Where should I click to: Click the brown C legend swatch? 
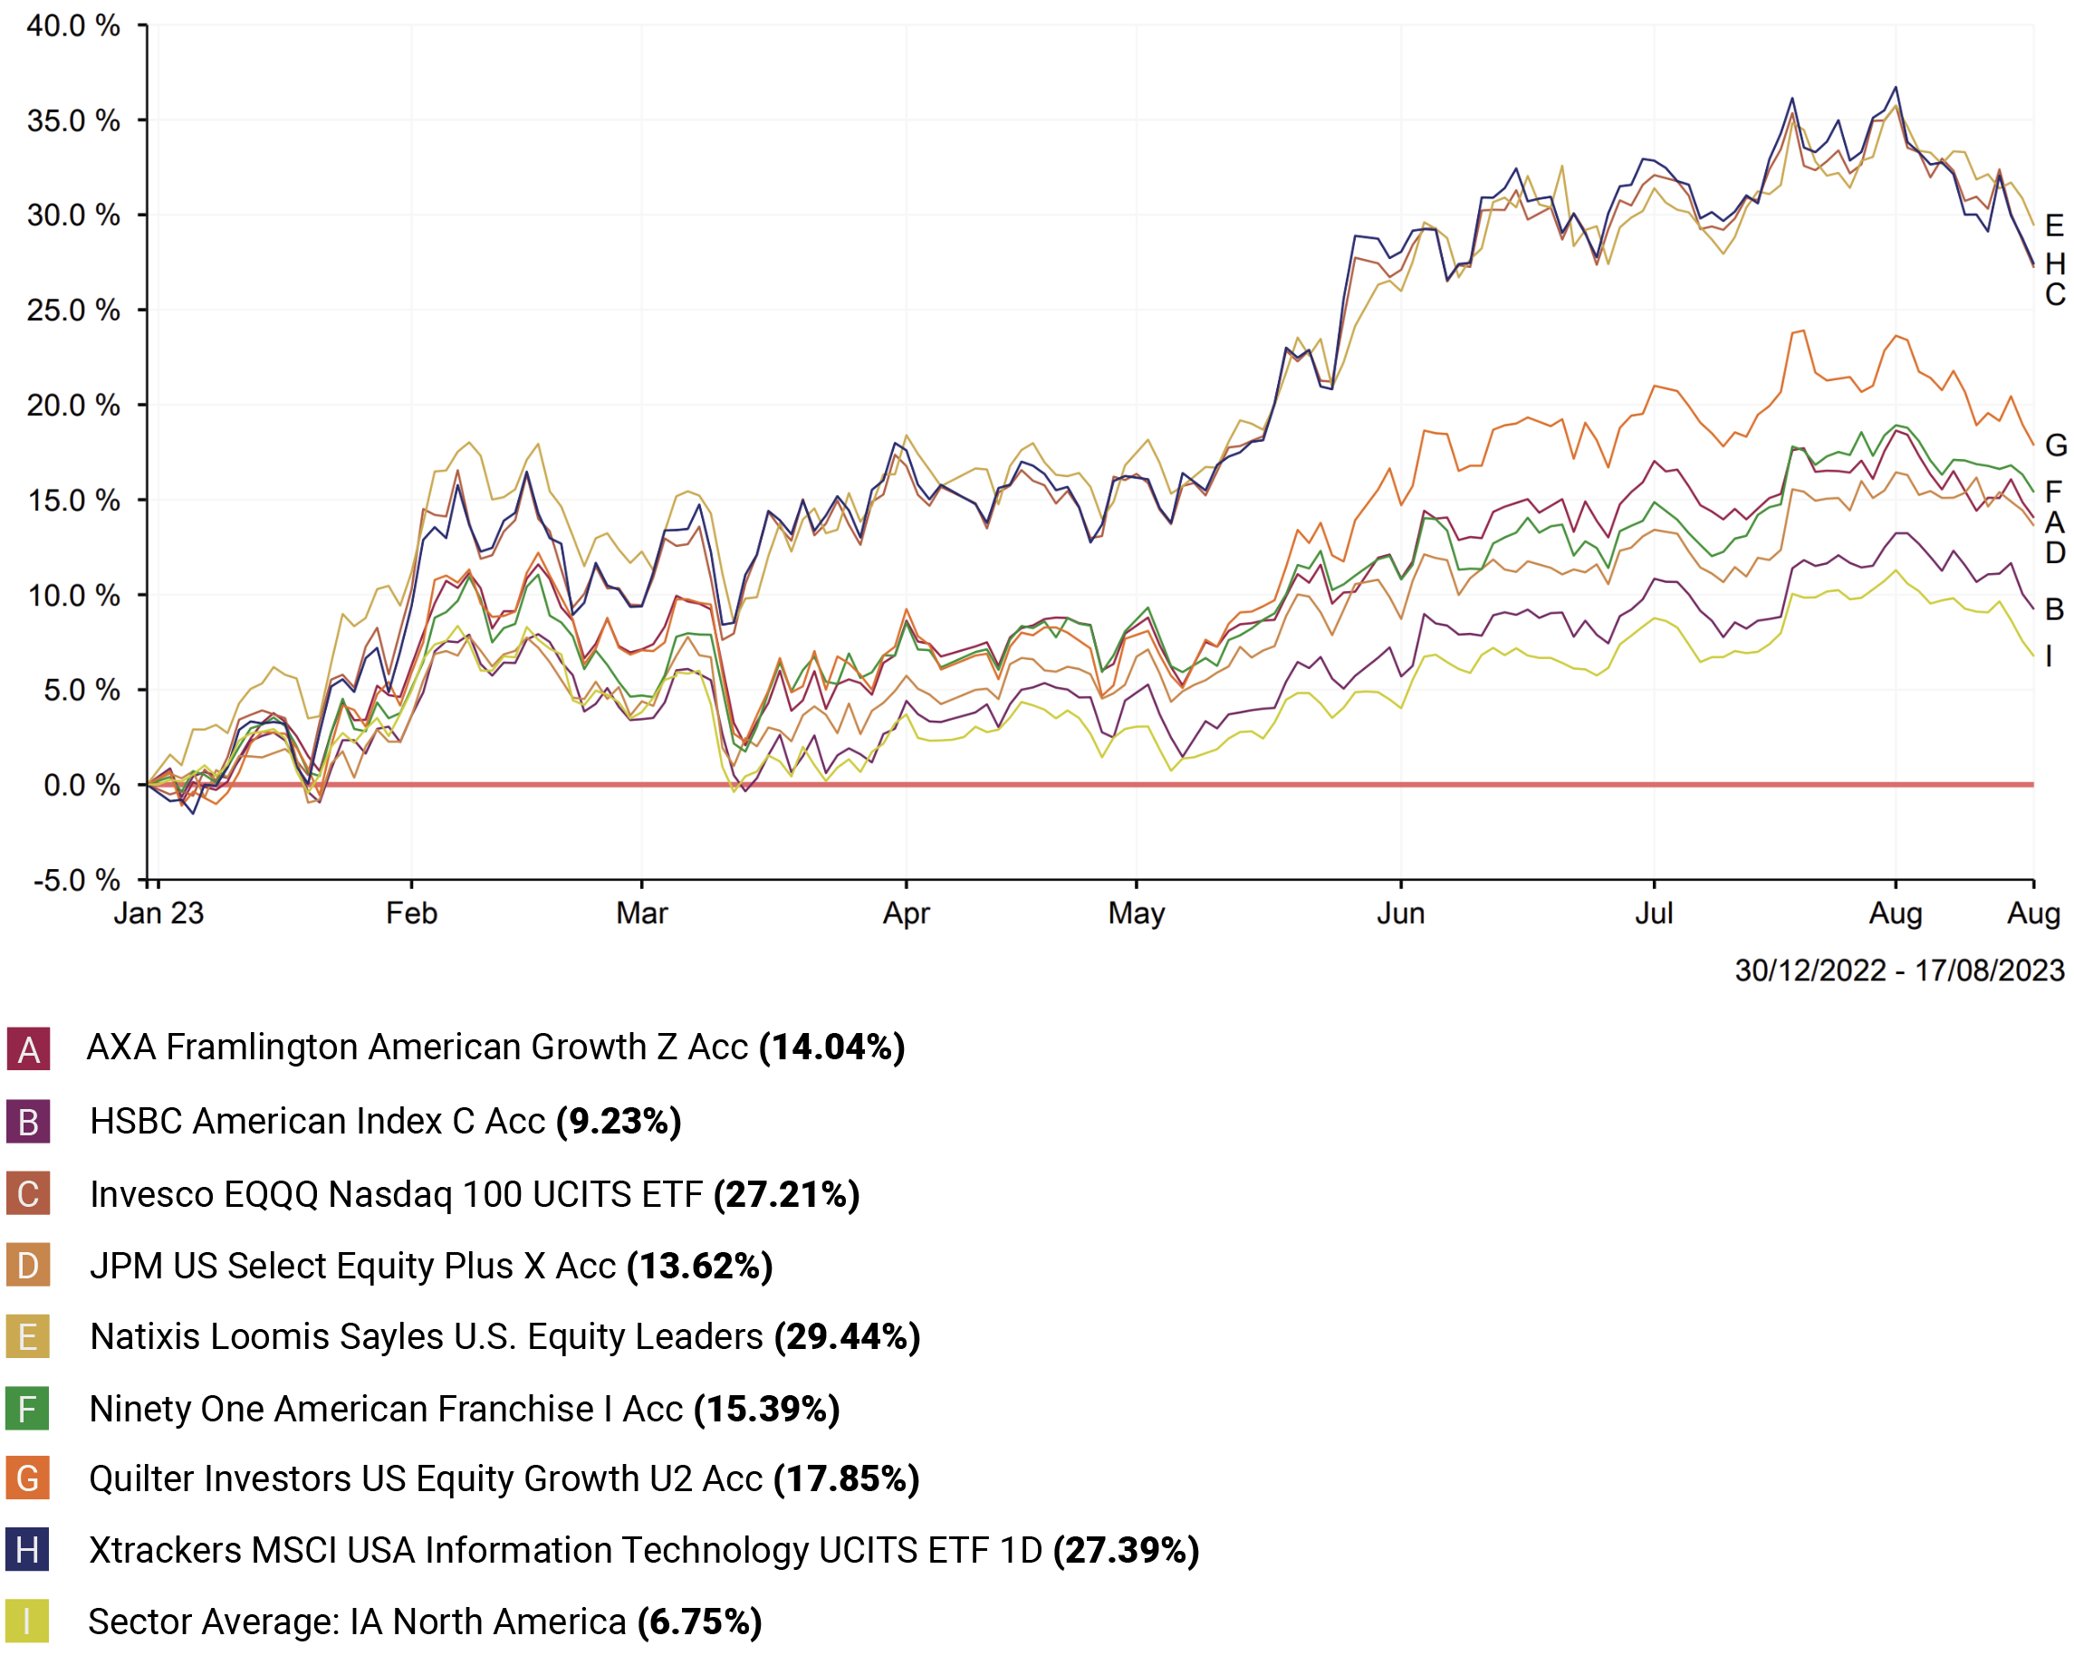click(28, 1194)
